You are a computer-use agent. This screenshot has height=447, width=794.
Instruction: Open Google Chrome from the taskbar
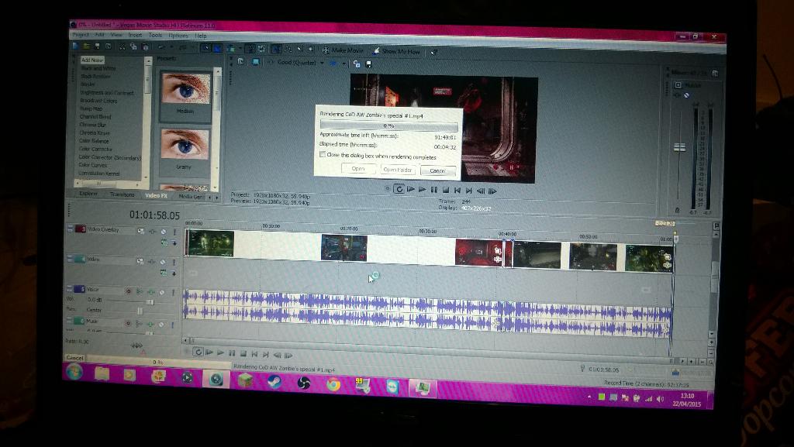point(333,384)
